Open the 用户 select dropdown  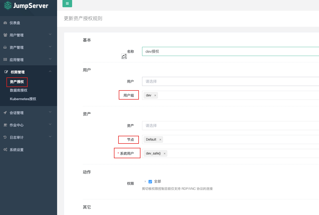[x=231, y=81]
